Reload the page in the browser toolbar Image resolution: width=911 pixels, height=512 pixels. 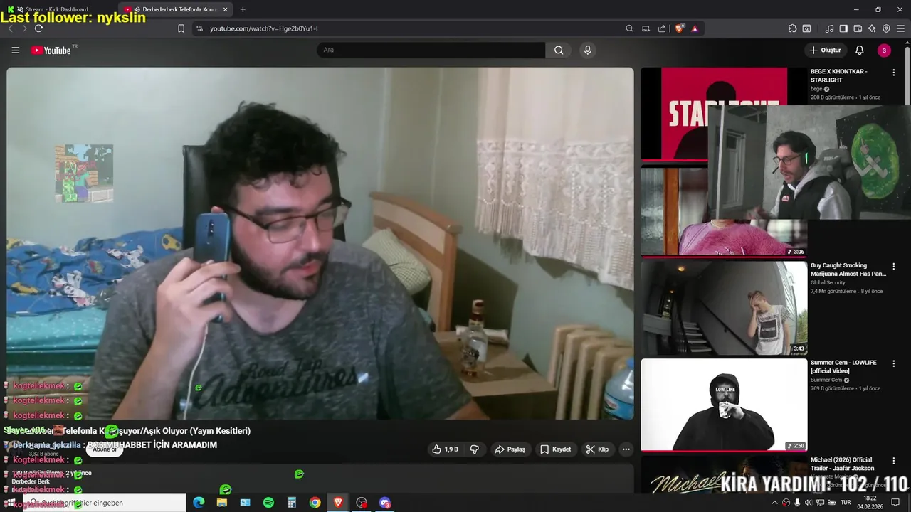(x=38, y=28)
